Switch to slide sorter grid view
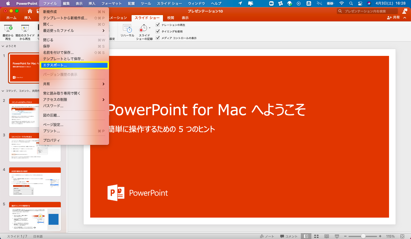The height and width of the screenshot is (239, 411). click(x=316, y=236)
